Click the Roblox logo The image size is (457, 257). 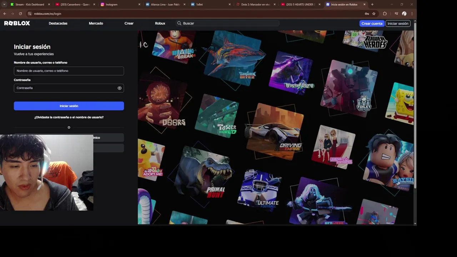point(17,23)
